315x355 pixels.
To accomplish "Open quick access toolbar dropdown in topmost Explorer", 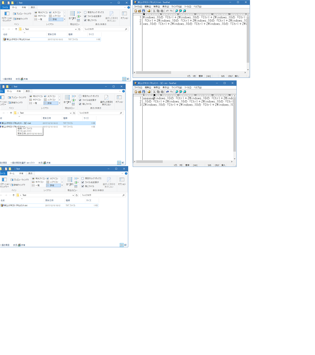I will [x=16, y=3].
